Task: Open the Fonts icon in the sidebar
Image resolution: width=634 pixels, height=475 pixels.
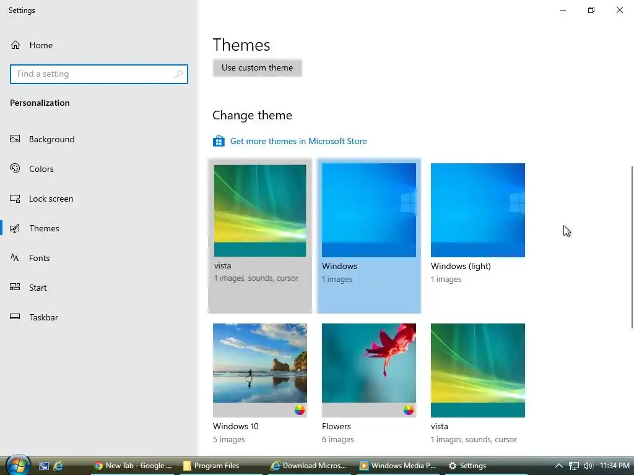Action: 15,258
